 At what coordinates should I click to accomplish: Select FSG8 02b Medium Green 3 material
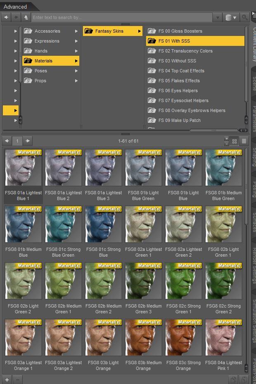pyautogui.click(x=143, y=289)
